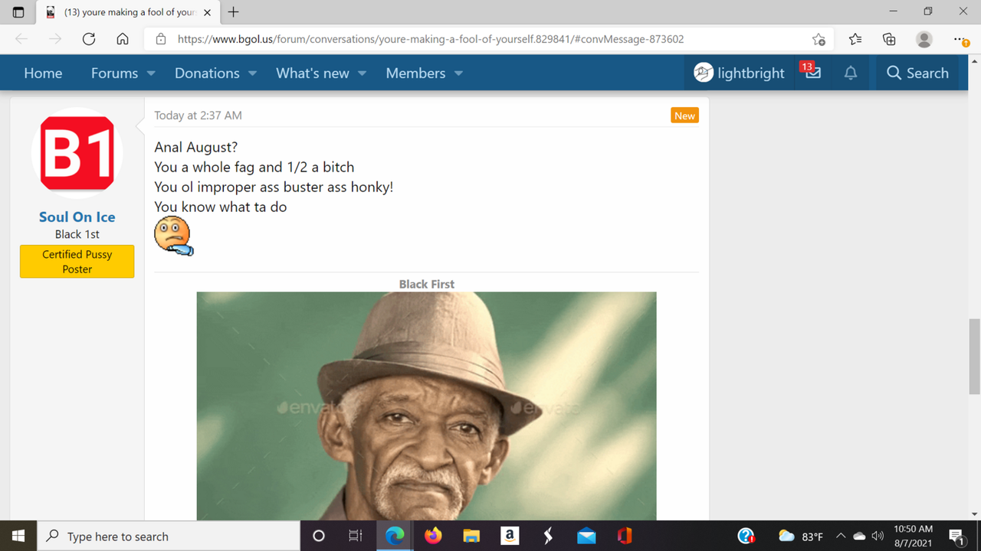Open Task View in the taskbar

(x=355, y=536)
